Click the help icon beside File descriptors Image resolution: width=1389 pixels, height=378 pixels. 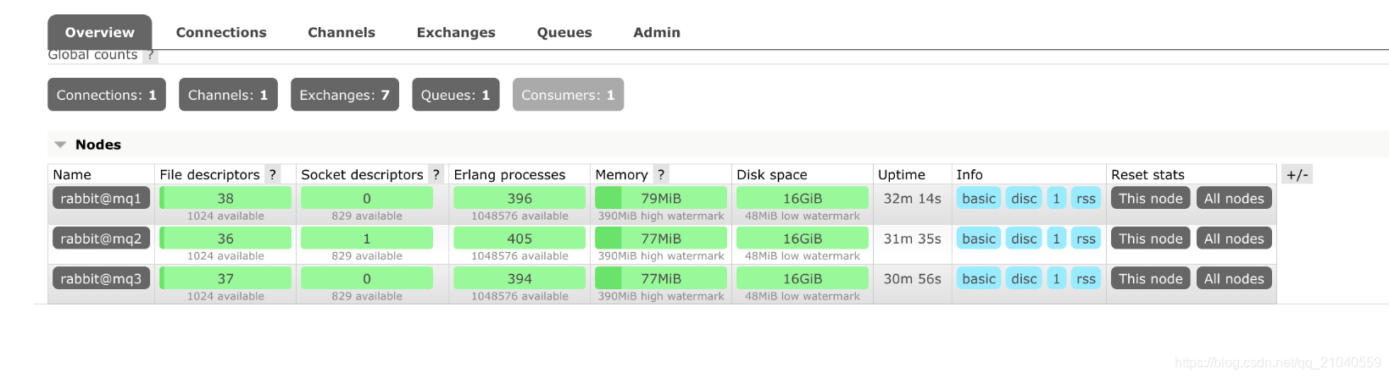(x=272, y=174)
